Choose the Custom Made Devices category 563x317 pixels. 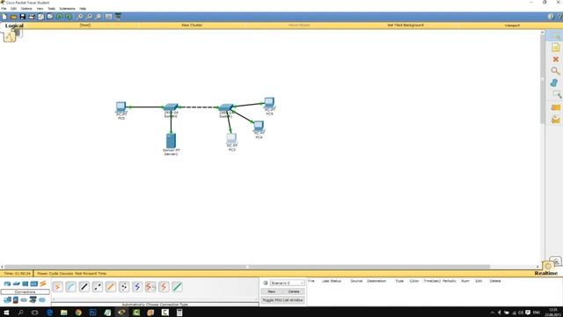(33, 299)
